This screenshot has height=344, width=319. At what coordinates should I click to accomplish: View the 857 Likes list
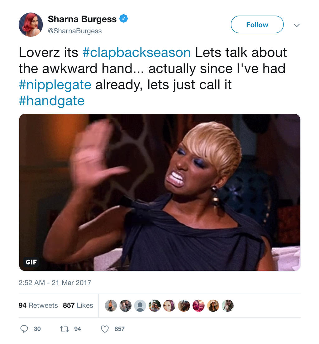pyautogui.click(x=78, y=305)
